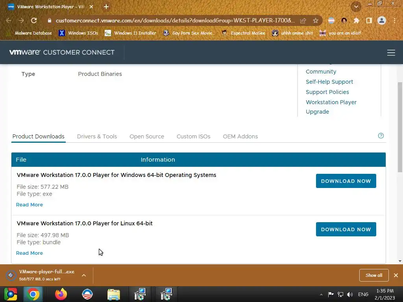Switch to Custom ISOs tab

point(193,136)
